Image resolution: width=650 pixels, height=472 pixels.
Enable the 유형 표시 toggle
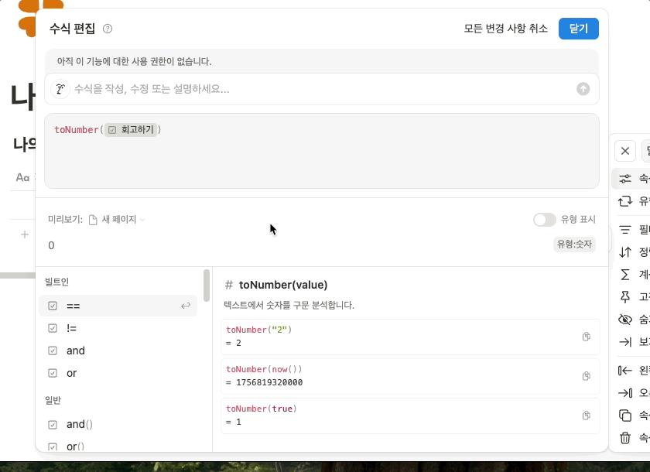point(545,220)
